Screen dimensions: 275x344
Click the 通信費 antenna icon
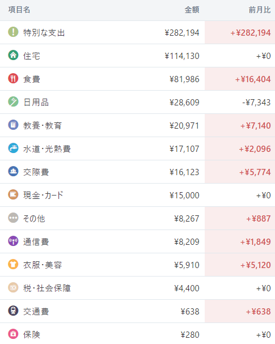(x=13, y=241)
